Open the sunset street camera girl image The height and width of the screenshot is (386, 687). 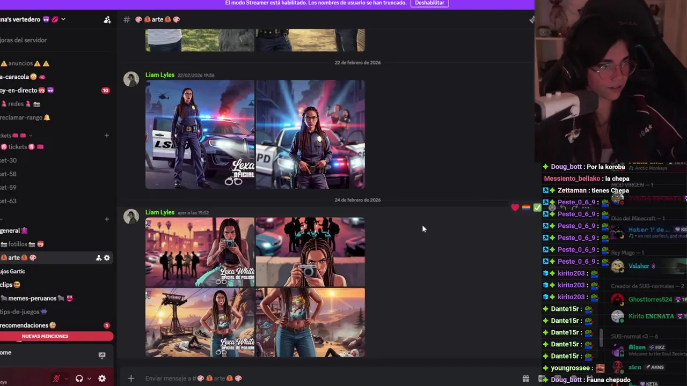click(200, 252)
